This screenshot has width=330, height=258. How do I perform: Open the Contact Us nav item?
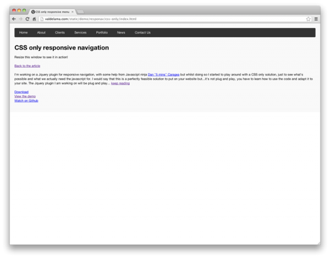pyautogui.click(x=142, y=32)
